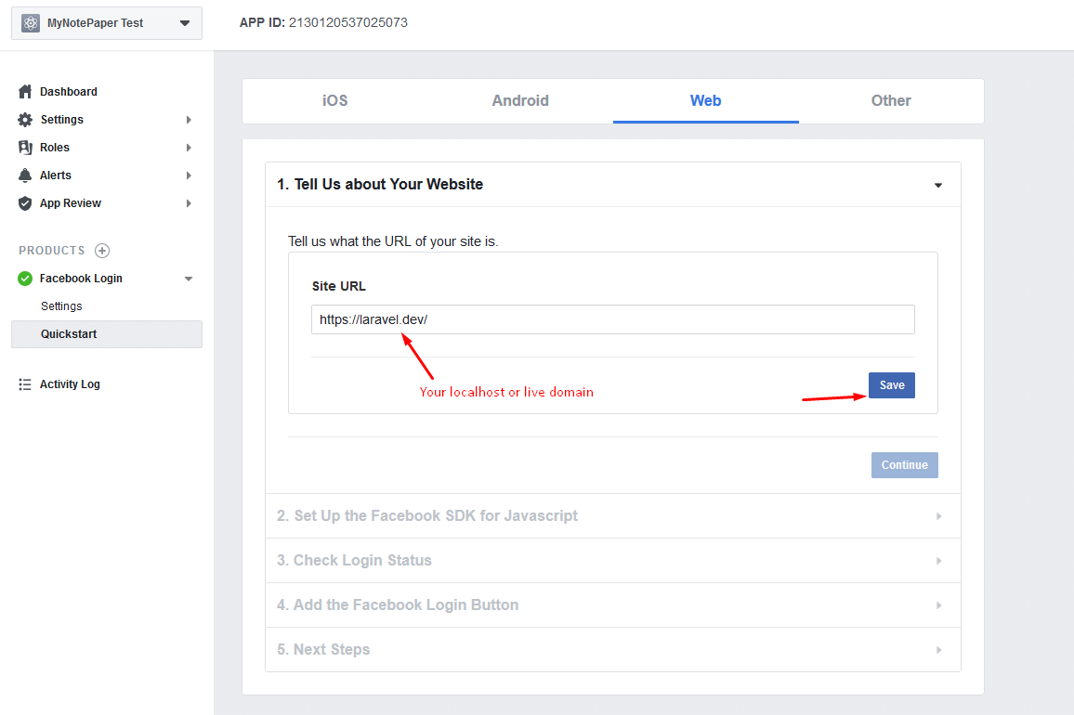Select Facebook Login in Products

coord(81,279)
